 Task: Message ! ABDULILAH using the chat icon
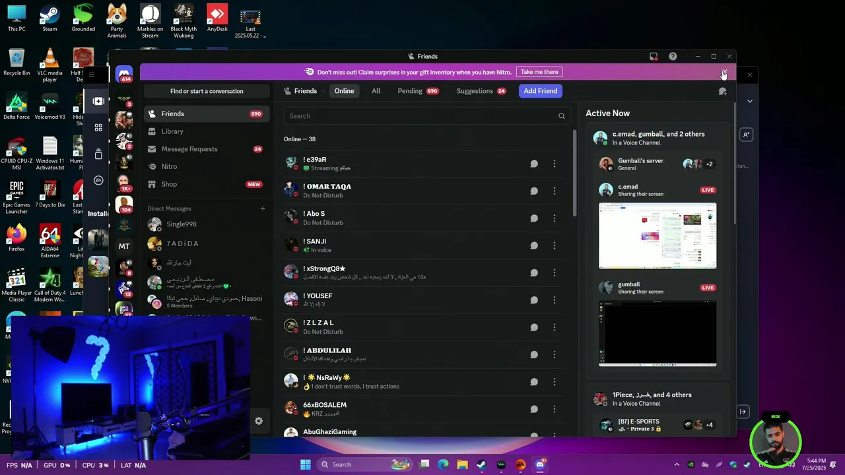[x=534, y=354]
